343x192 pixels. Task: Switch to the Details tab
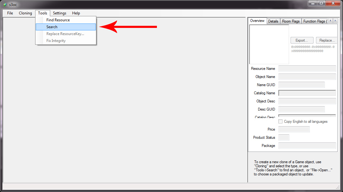(x=273, y=21)
